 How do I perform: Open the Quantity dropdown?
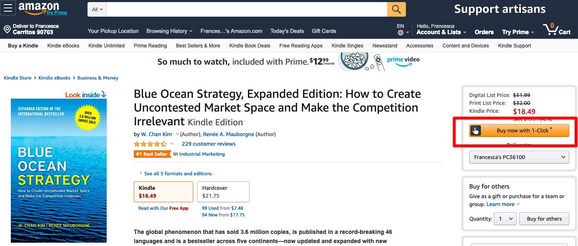(505, 219)
